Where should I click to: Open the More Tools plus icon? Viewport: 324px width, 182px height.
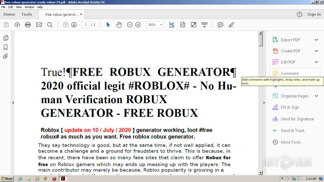tap(275, 142)
